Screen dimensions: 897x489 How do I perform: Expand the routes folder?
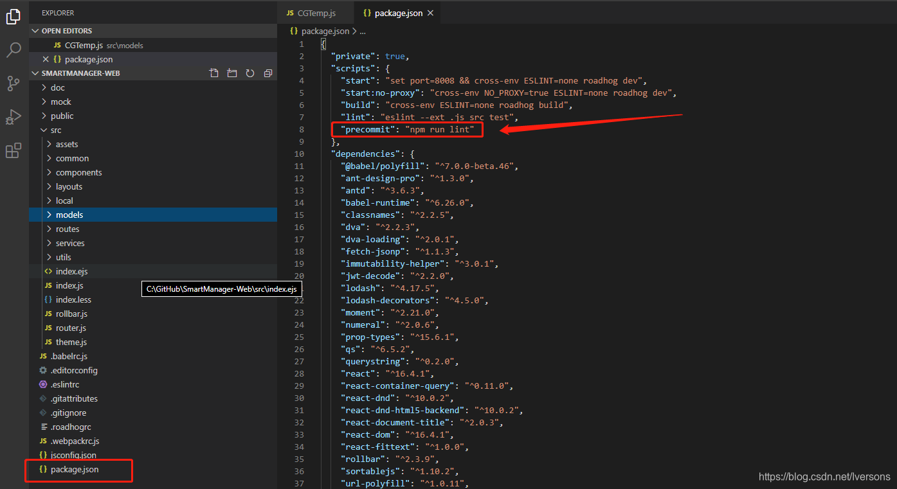click(71, 229)
